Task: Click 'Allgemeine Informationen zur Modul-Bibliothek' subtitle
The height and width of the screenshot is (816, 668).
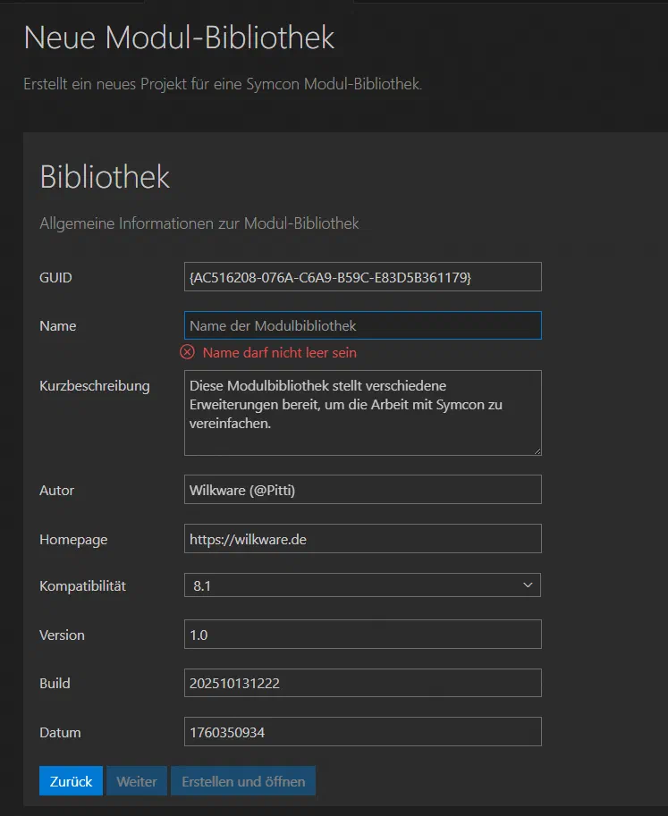Action: (x=199, y=223)
